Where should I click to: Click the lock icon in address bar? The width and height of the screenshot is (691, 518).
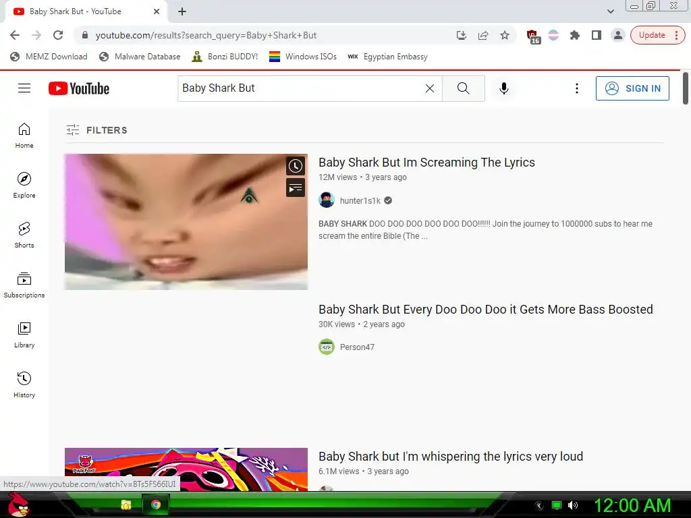pos(85,35)
